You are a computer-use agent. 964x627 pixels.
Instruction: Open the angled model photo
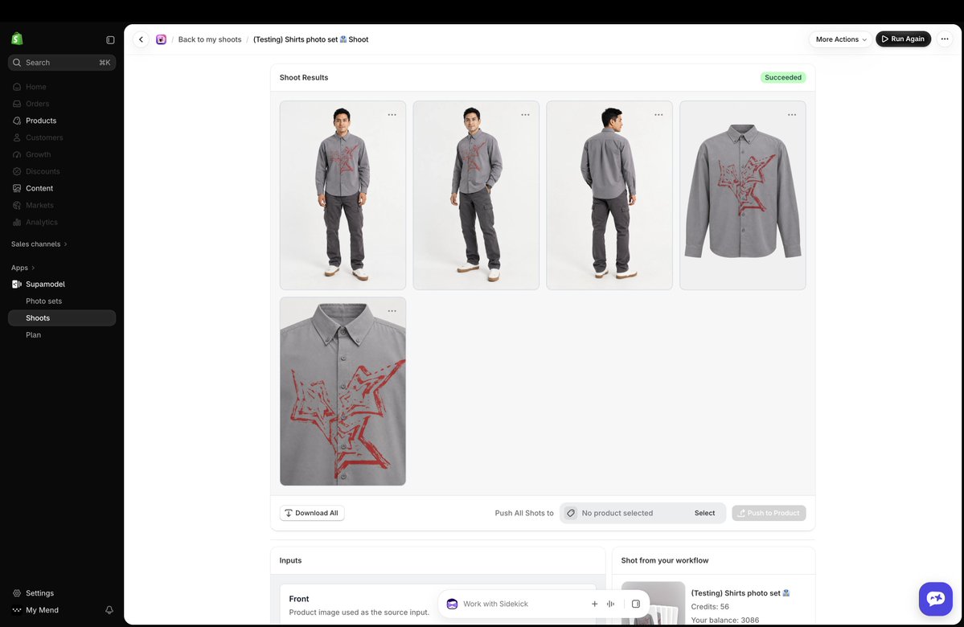tap(476, 195)
